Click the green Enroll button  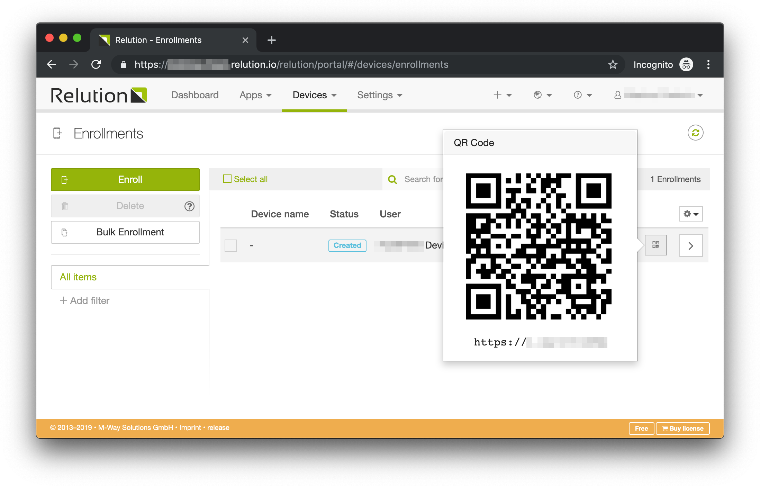125,179
